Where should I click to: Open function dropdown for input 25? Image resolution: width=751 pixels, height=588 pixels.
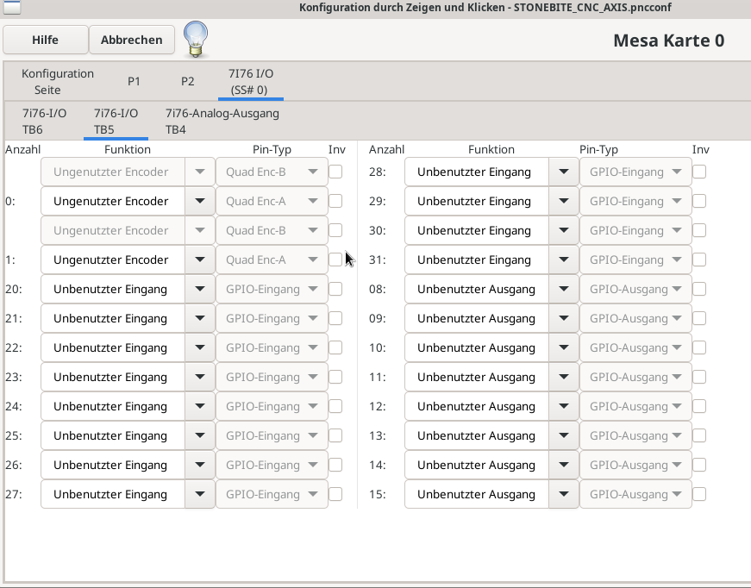[200, 435]
